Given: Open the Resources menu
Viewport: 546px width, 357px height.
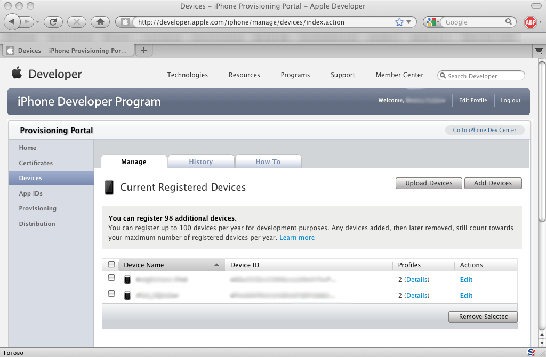Looking at the screenshot, I should 244,75.
